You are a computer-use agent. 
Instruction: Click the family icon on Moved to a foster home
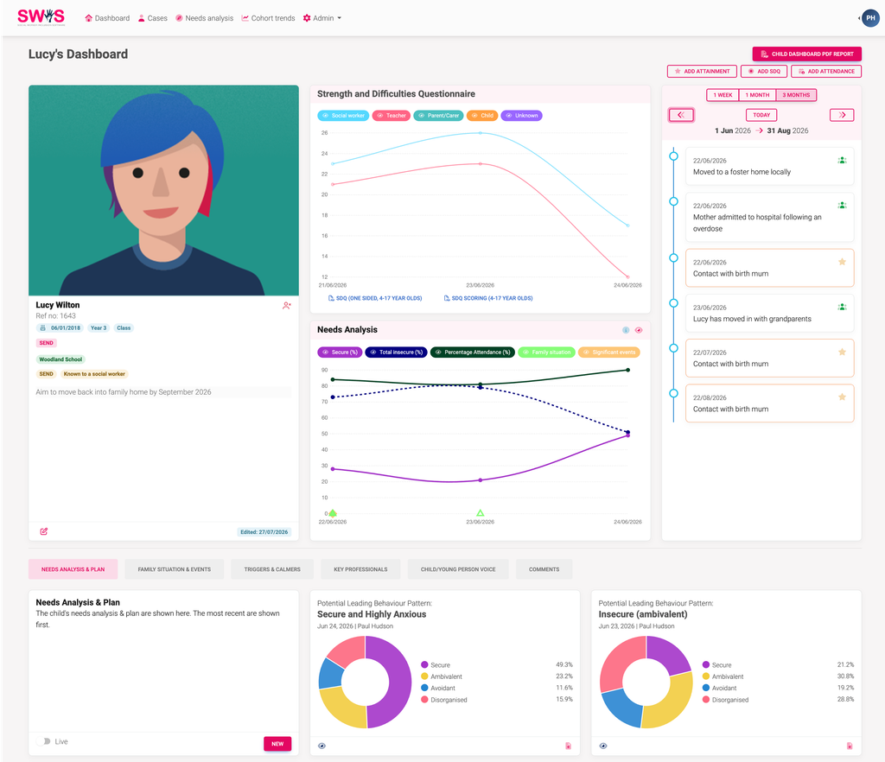tap(842, 160)
